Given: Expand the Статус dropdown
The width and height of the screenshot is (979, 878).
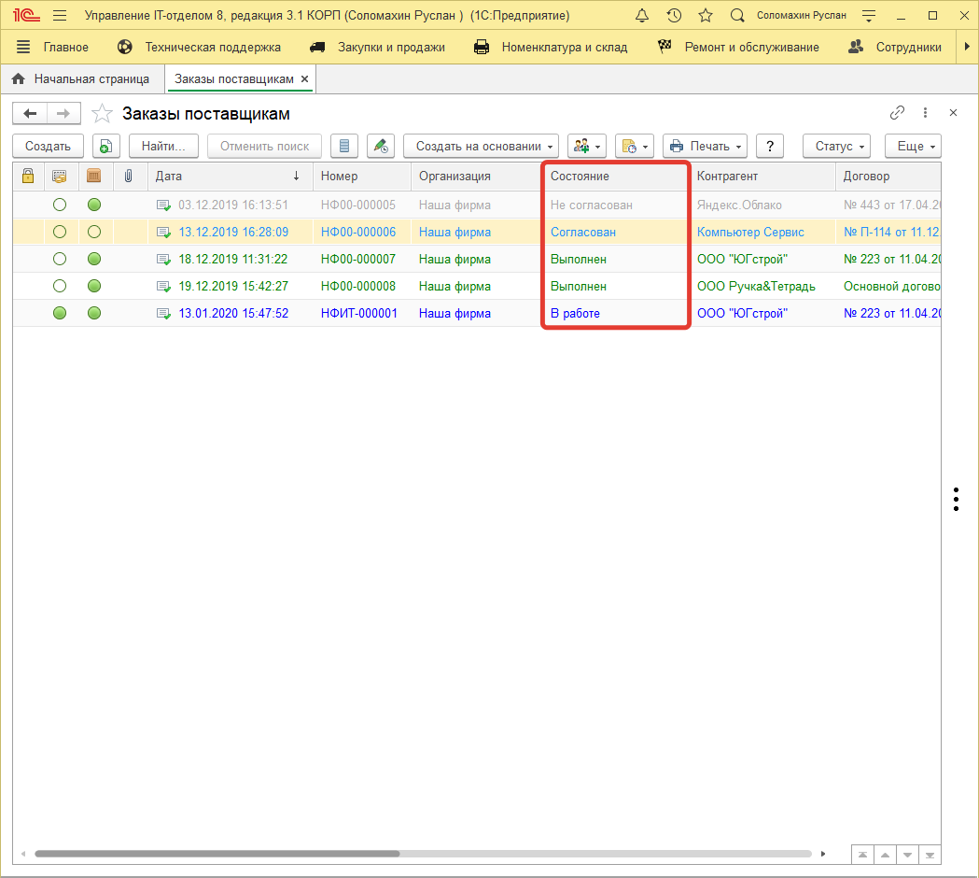Looking at the screenshot, I should (836, 146).
